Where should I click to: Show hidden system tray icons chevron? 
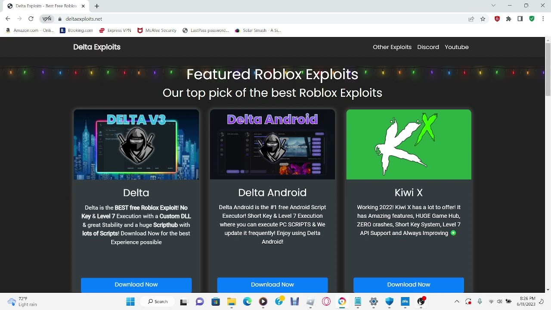tap(457, 301)
